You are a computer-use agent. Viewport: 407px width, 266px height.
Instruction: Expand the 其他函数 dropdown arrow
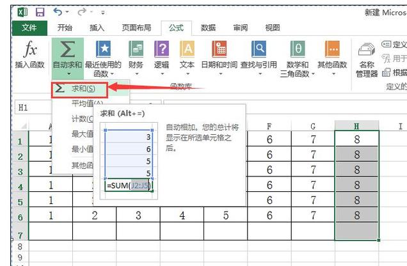[334, 74]
